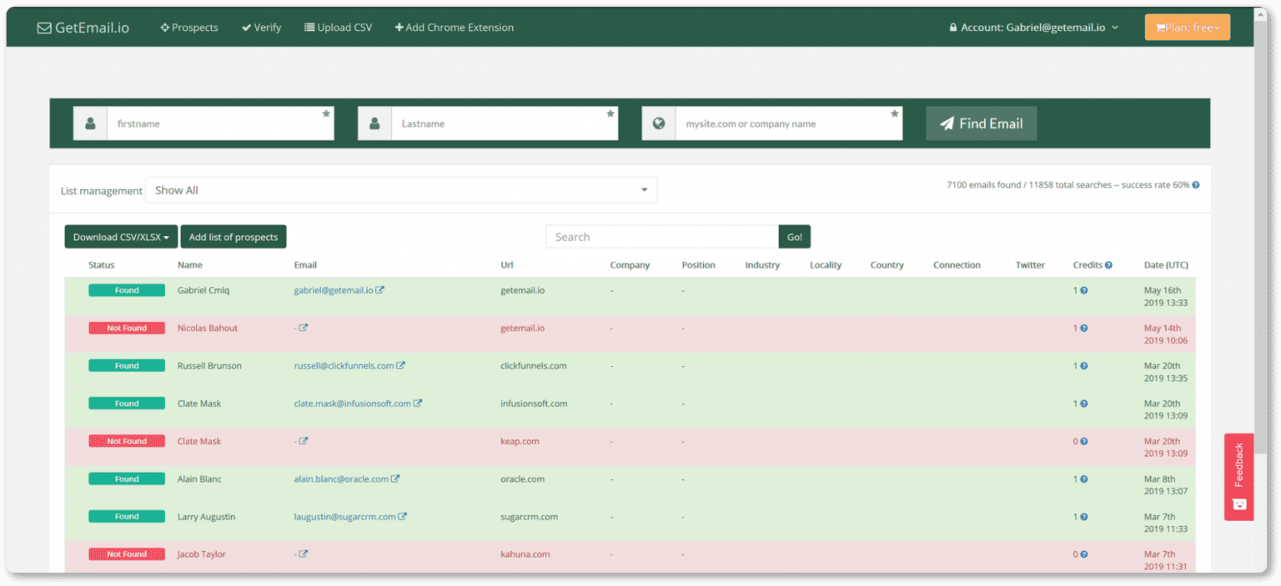This screenshot has height=586, width=1281.
Task: Open the external link icon in the Nicolas Bahout row
Action: pos(304,328)
